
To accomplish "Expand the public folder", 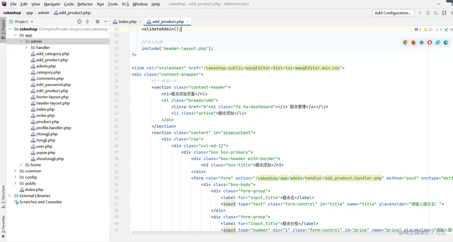I will (x=15, y=183).
